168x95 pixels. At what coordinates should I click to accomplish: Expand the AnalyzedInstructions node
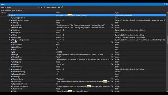9,20
